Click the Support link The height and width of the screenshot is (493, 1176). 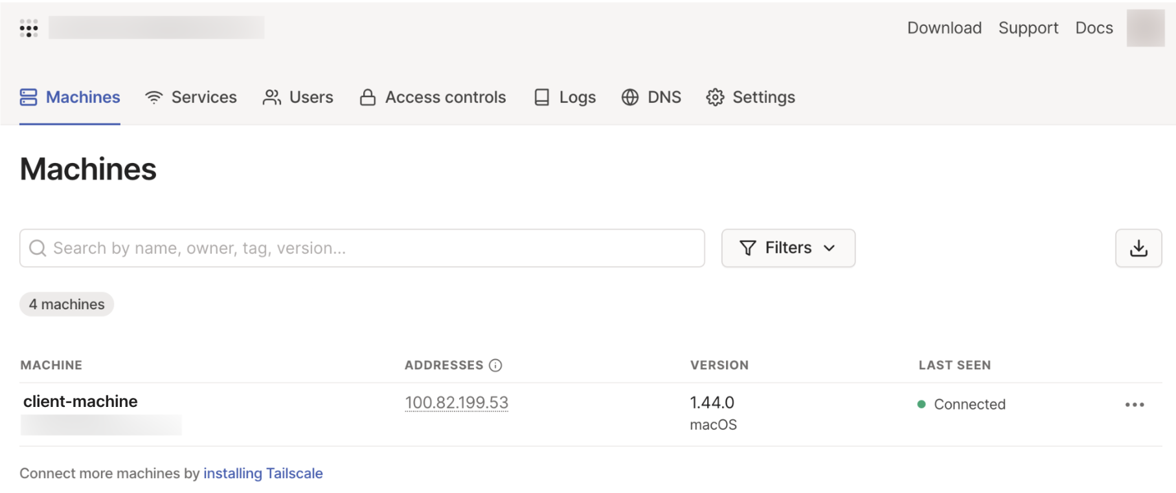coord(1028,28)
